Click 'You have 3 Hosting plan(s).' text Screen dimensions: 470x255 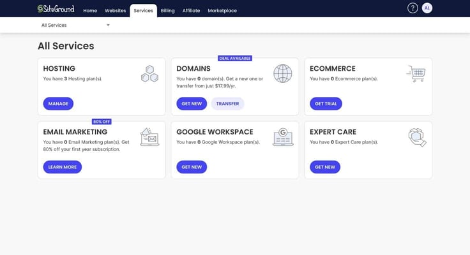[73, 78]
